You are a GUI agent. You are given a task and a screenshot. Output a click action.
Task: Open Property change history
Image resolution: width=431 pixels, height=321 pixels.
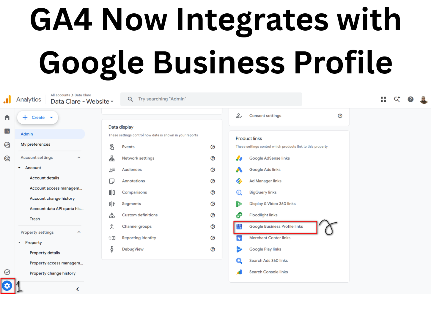(x=53, y=273)
